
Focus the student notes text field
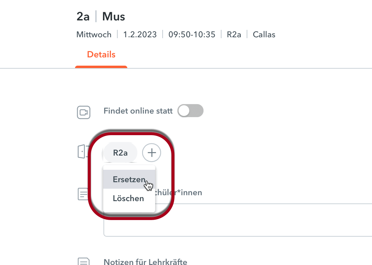[x=238, y=220]
